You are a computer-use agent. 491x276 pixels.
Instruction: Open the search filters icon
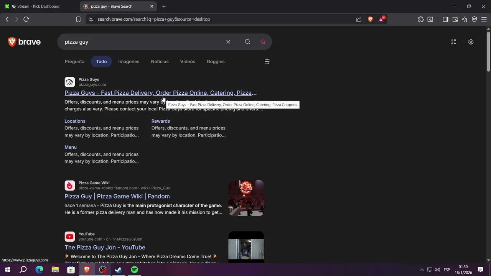click(x=267, y=61)
